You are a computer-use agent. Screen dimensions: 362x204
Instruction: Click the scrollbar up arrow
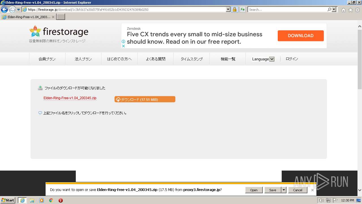[x=360, y=26]
